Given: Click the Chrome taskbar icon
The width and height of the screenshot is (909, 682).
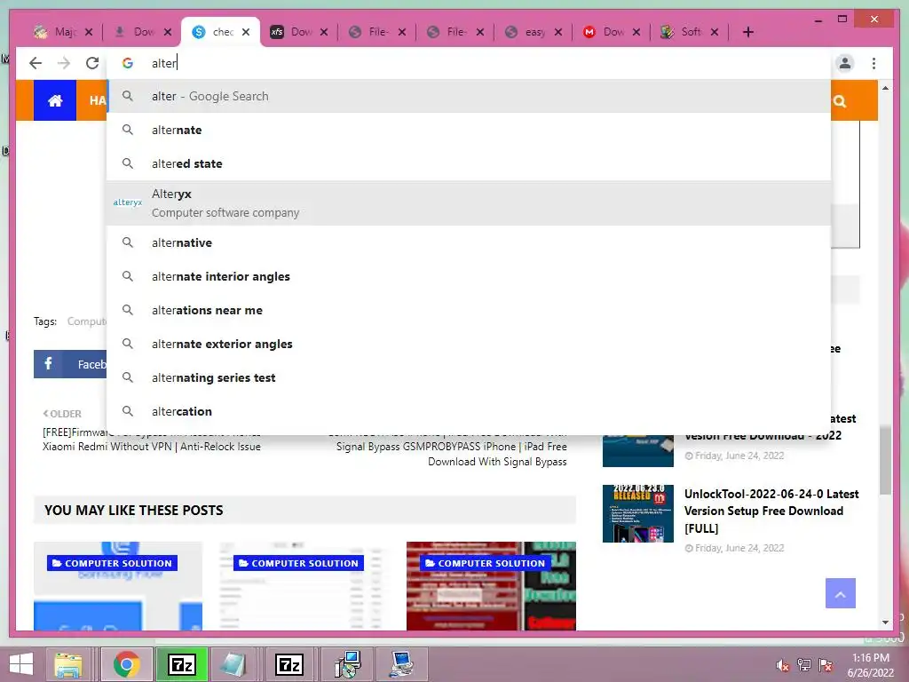Looking at the screenshot, I should click(126, 664).
